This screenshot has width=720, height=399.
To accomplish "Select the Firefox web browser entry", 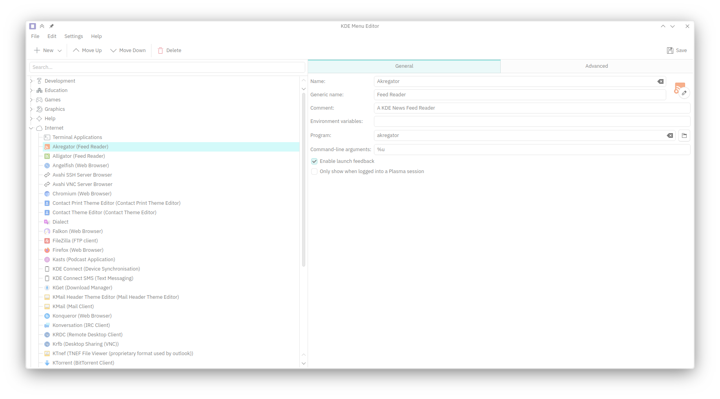I will (78, 250).
